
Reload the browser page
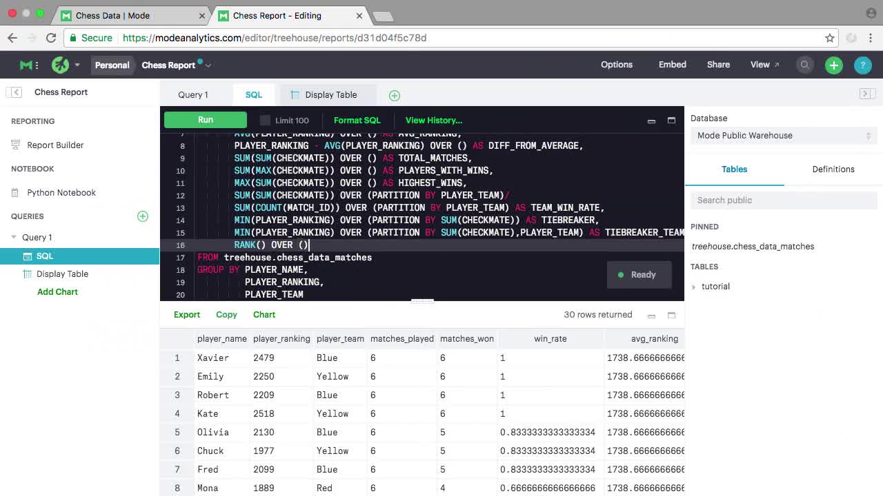tap(51, 38)
